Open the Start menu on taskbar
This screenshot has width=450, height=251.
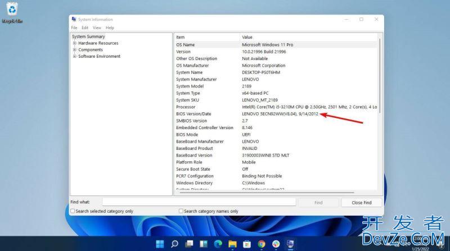(x=160, y=244)
